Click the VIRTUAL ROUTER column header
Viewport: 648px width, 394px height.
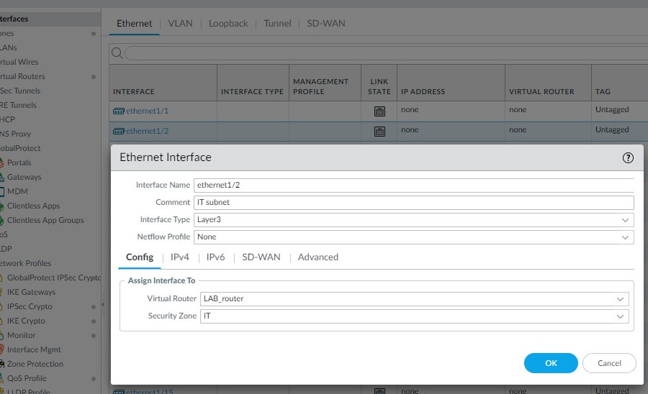[x=541, y=91]
